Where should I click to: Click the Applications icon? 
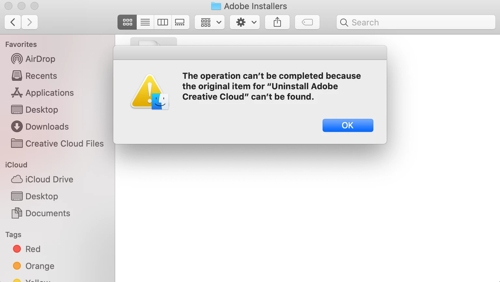[x=17, y=93]
